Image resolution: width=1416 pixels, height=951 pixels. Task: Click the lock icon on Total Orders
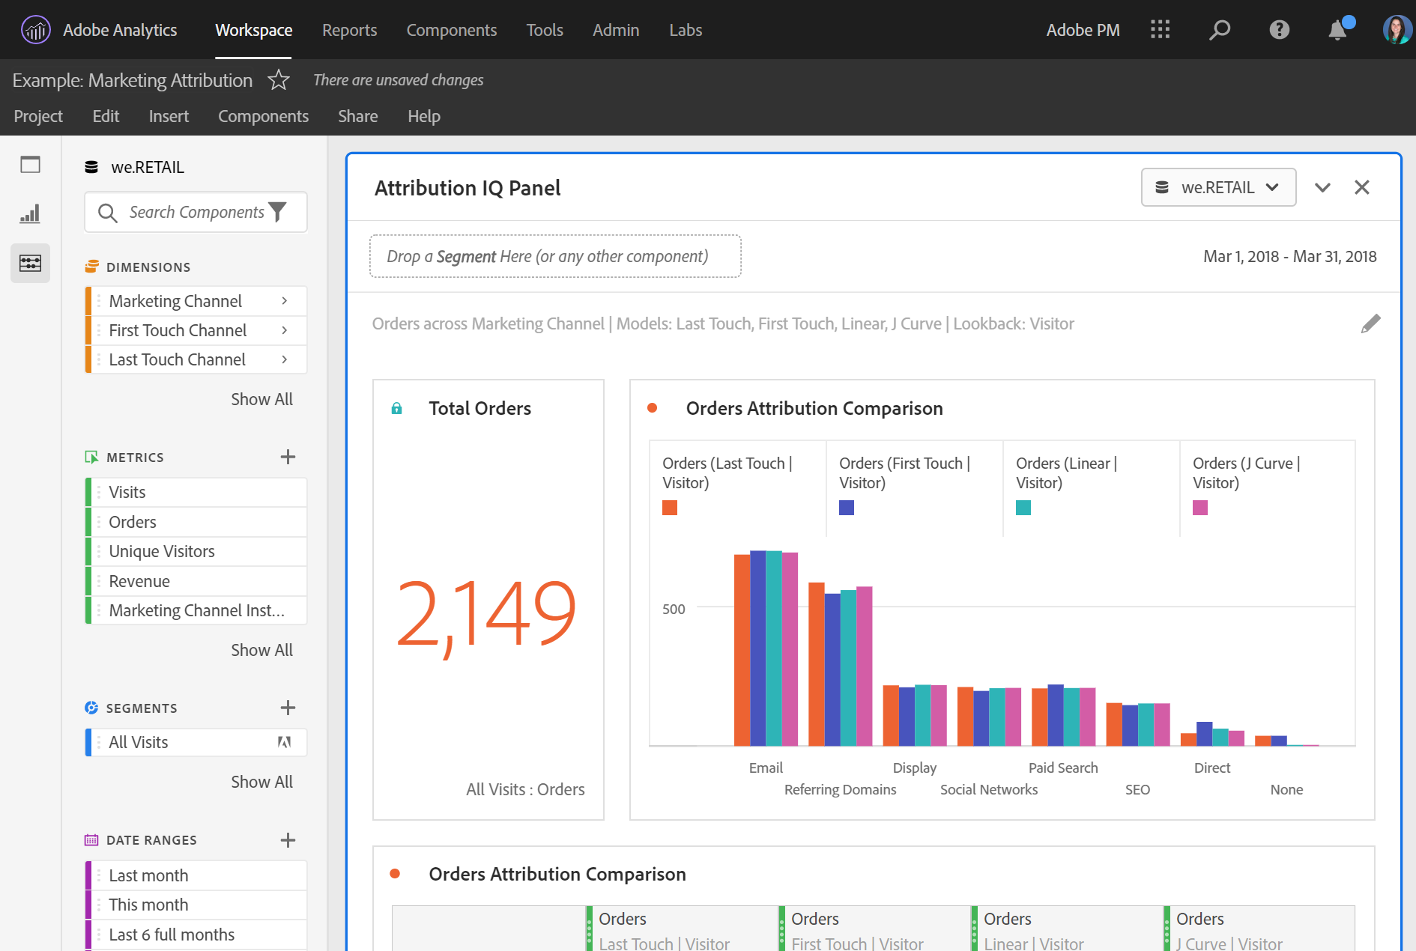pyautogui.click(x=396, y=408)
